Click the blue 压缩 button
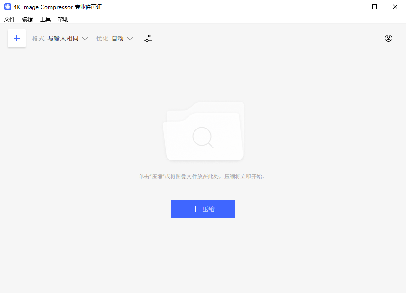 point(203,209)
